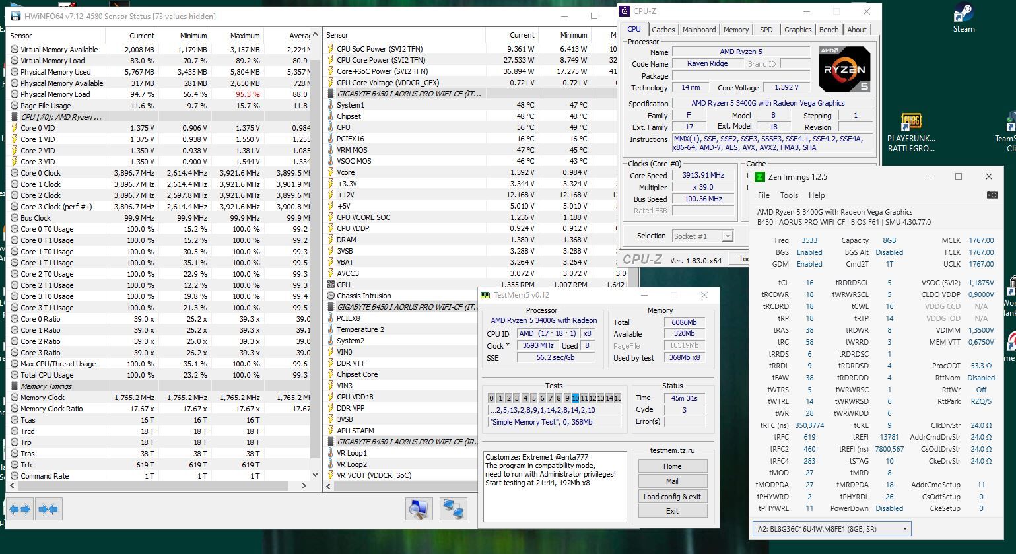Click the testmem.tz.ru text in TestMem5
Viewport: 1016px width, 554px height.
(672, 450)
